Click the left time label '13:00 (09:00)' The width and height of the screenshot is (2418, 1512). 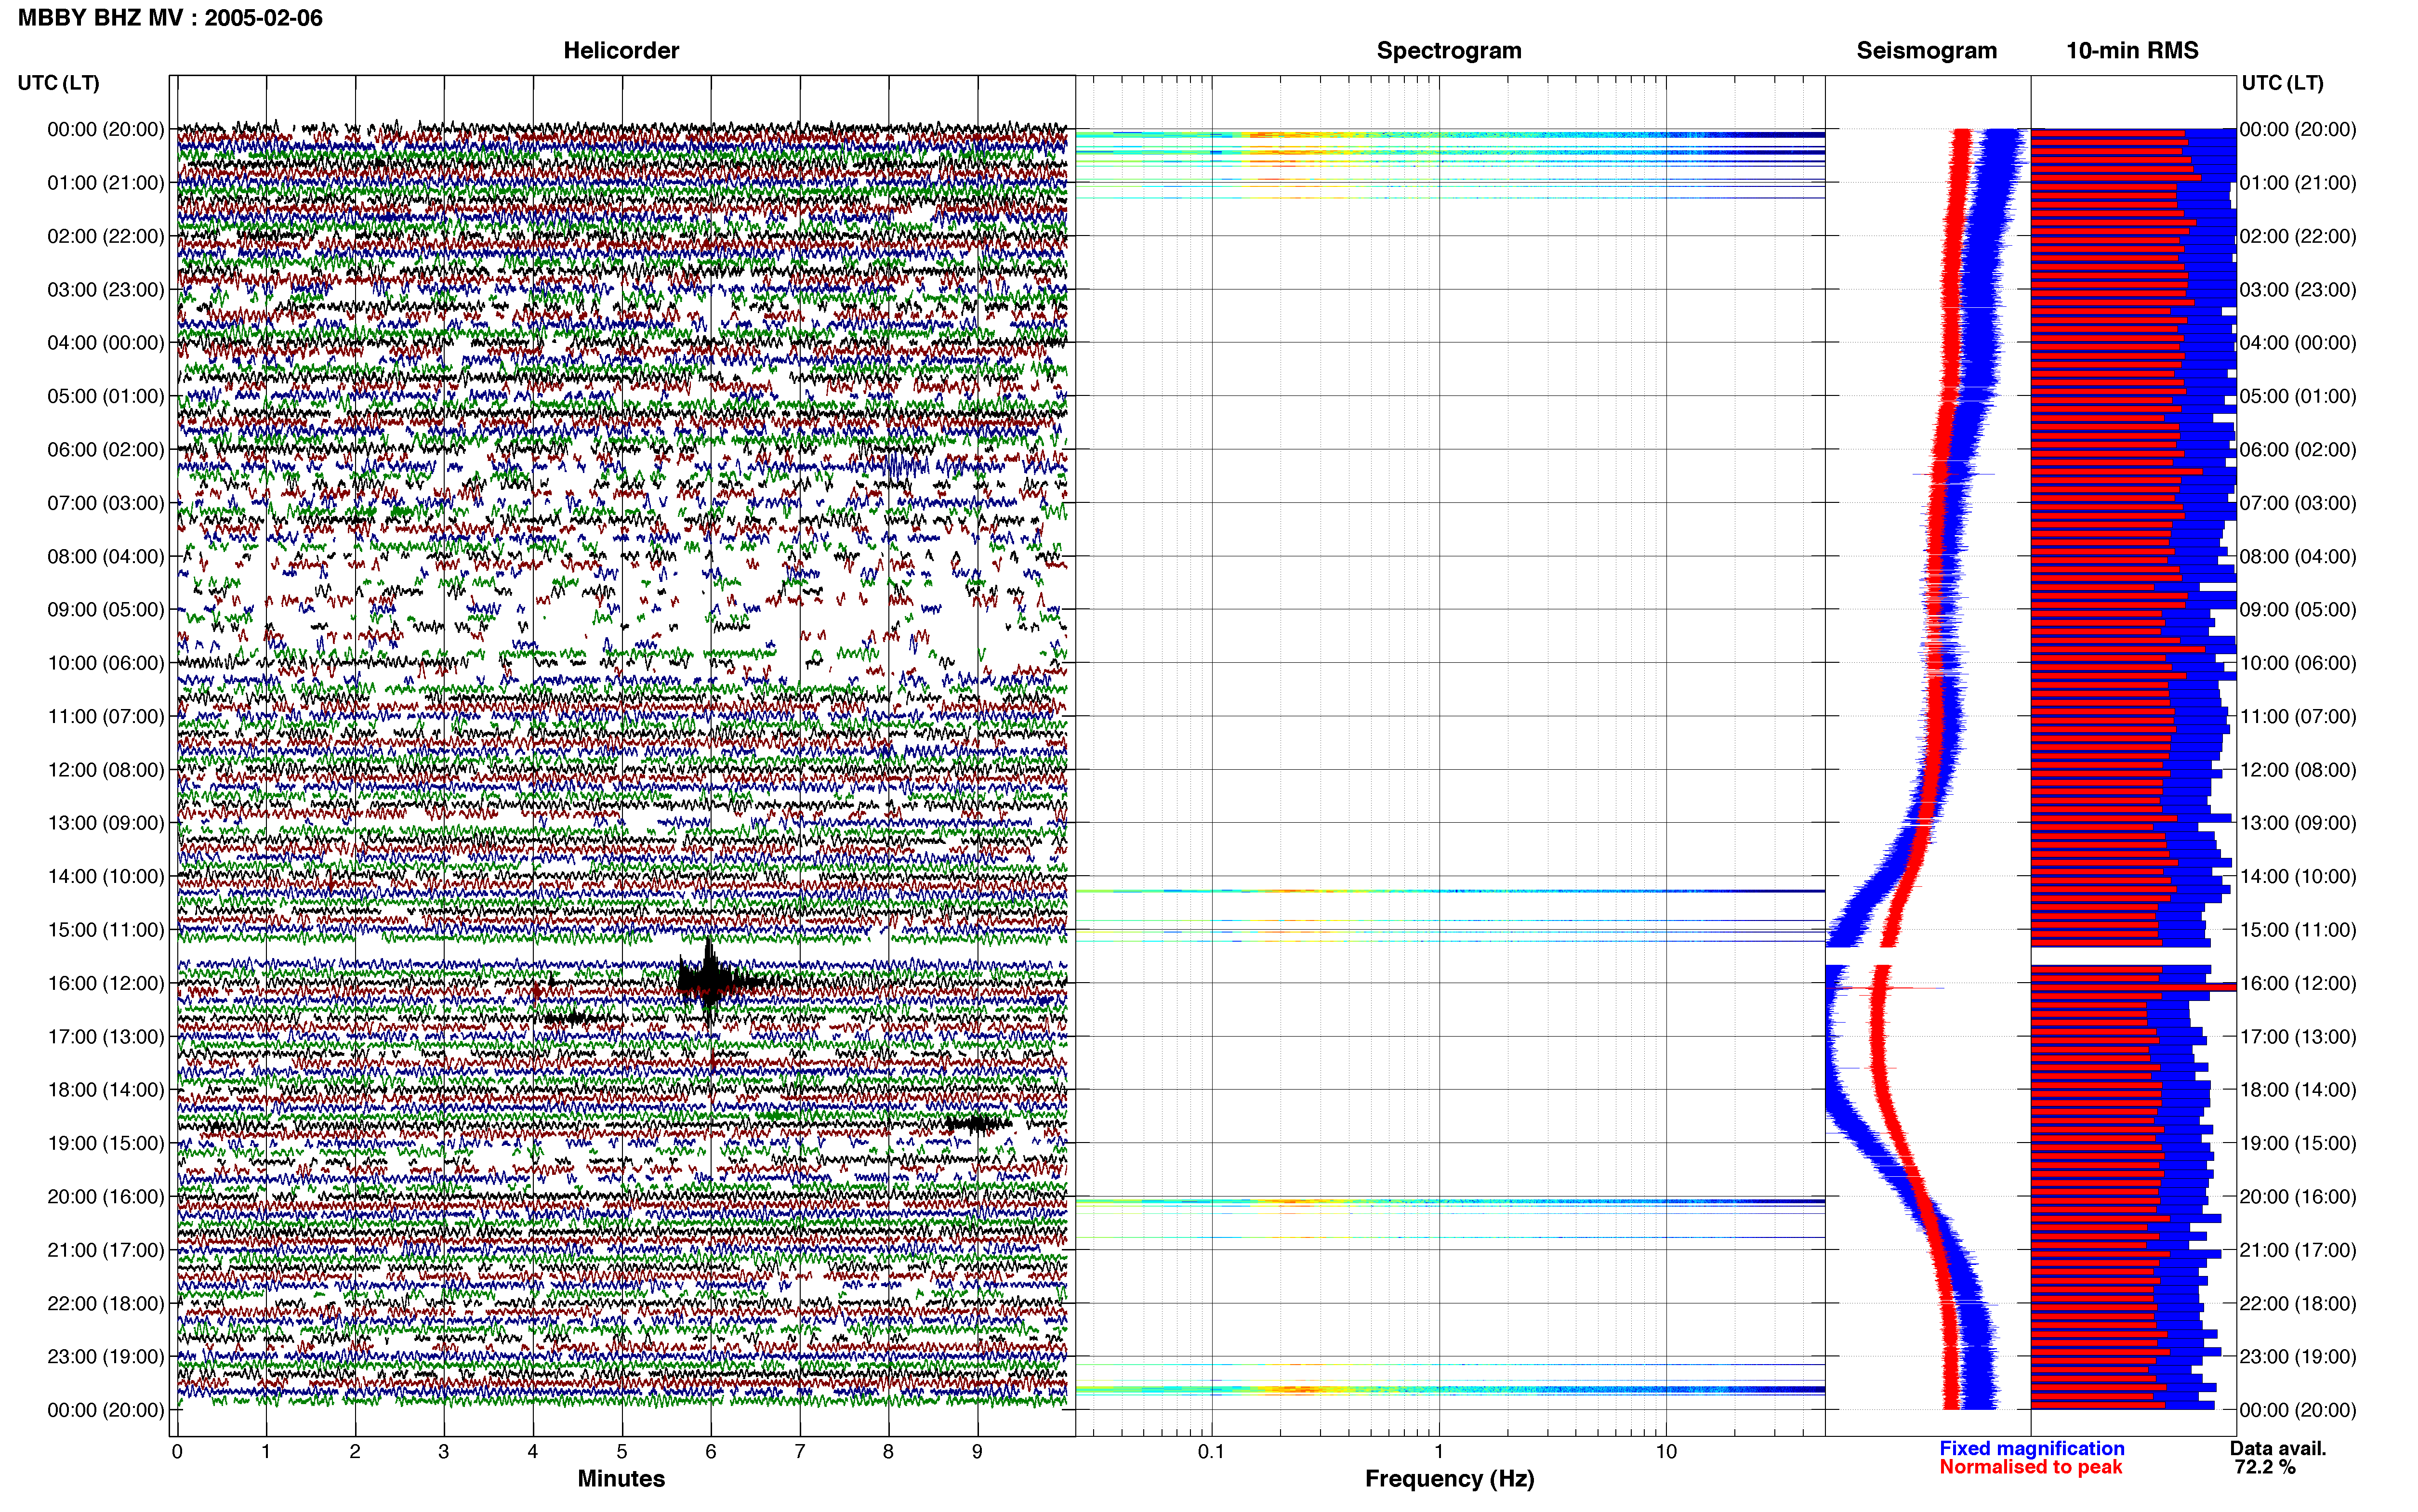(105, 823)
